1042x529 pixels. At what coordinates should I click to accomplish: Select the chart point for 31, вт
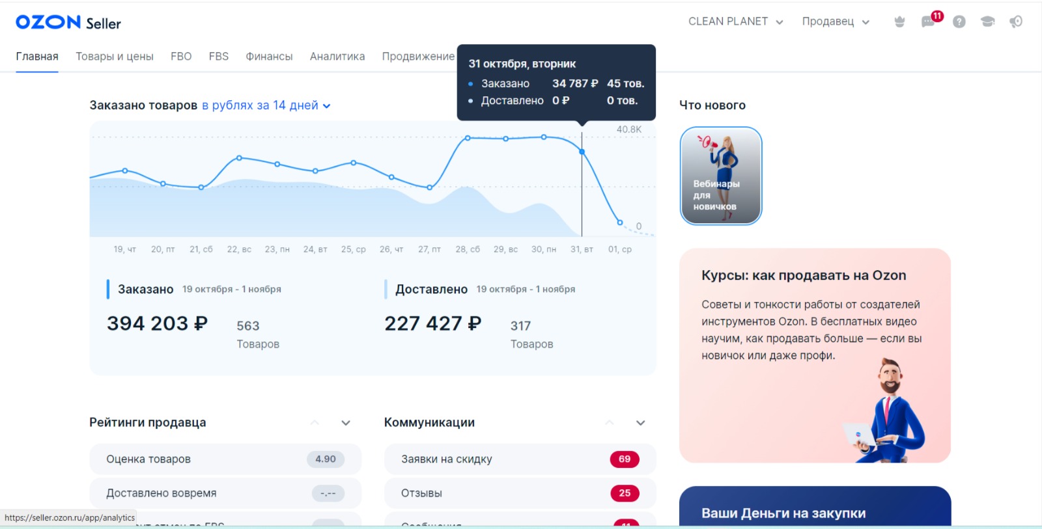pos(582,152)
